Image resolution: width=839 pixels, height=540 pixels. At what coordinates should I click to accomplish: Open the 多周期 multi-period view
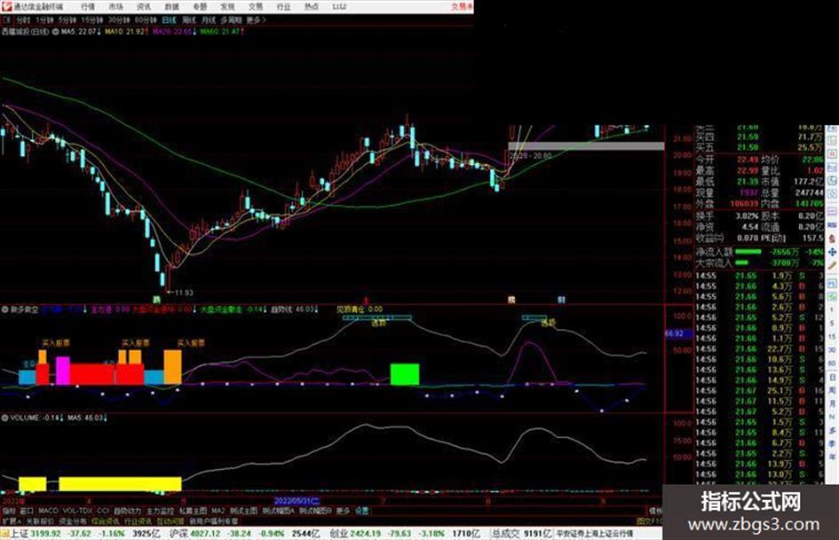tap(231, 20)
